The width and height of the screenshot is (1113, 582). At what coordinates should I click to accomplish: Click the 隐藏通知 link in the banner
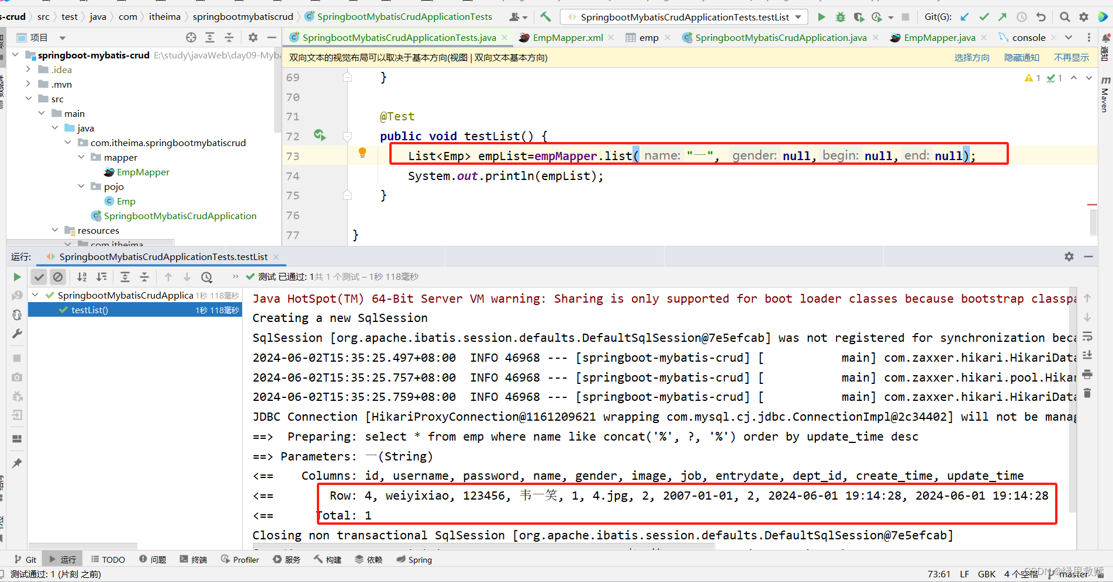1022,57
